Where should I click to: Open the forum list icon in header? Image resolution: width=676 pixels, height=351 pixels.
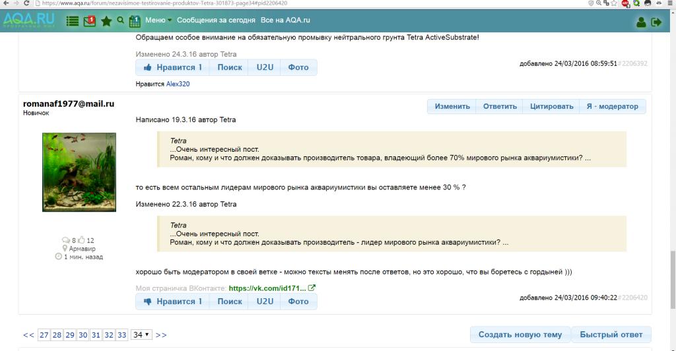(72, 20)
